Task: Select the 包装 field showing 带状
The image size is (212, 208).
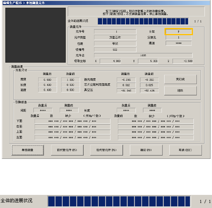Action: (115, 44)
